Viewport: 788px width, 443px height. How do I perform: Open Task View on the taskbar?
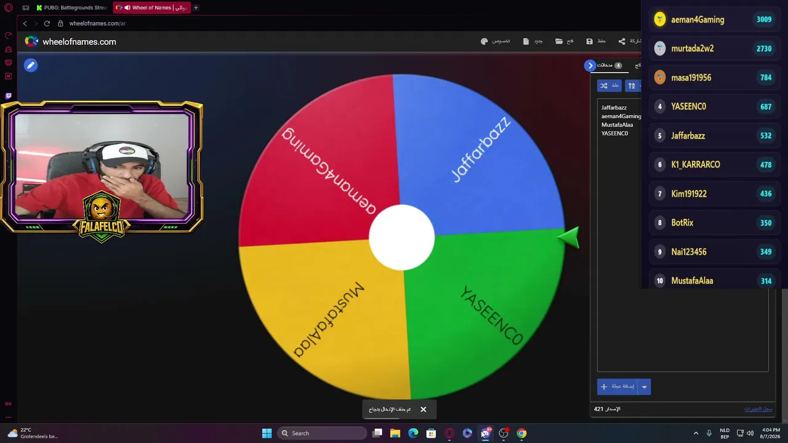377,433
